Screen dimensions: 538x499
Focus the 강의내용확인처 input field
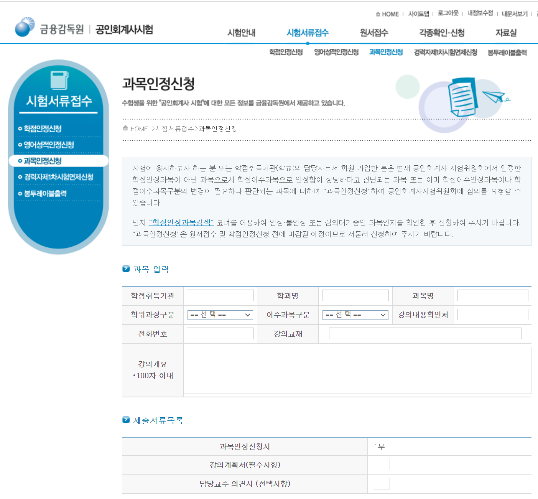click(x=493, y=315)
